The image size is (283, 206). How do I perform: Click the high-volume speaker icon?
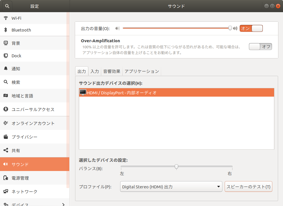coord(235,28)
